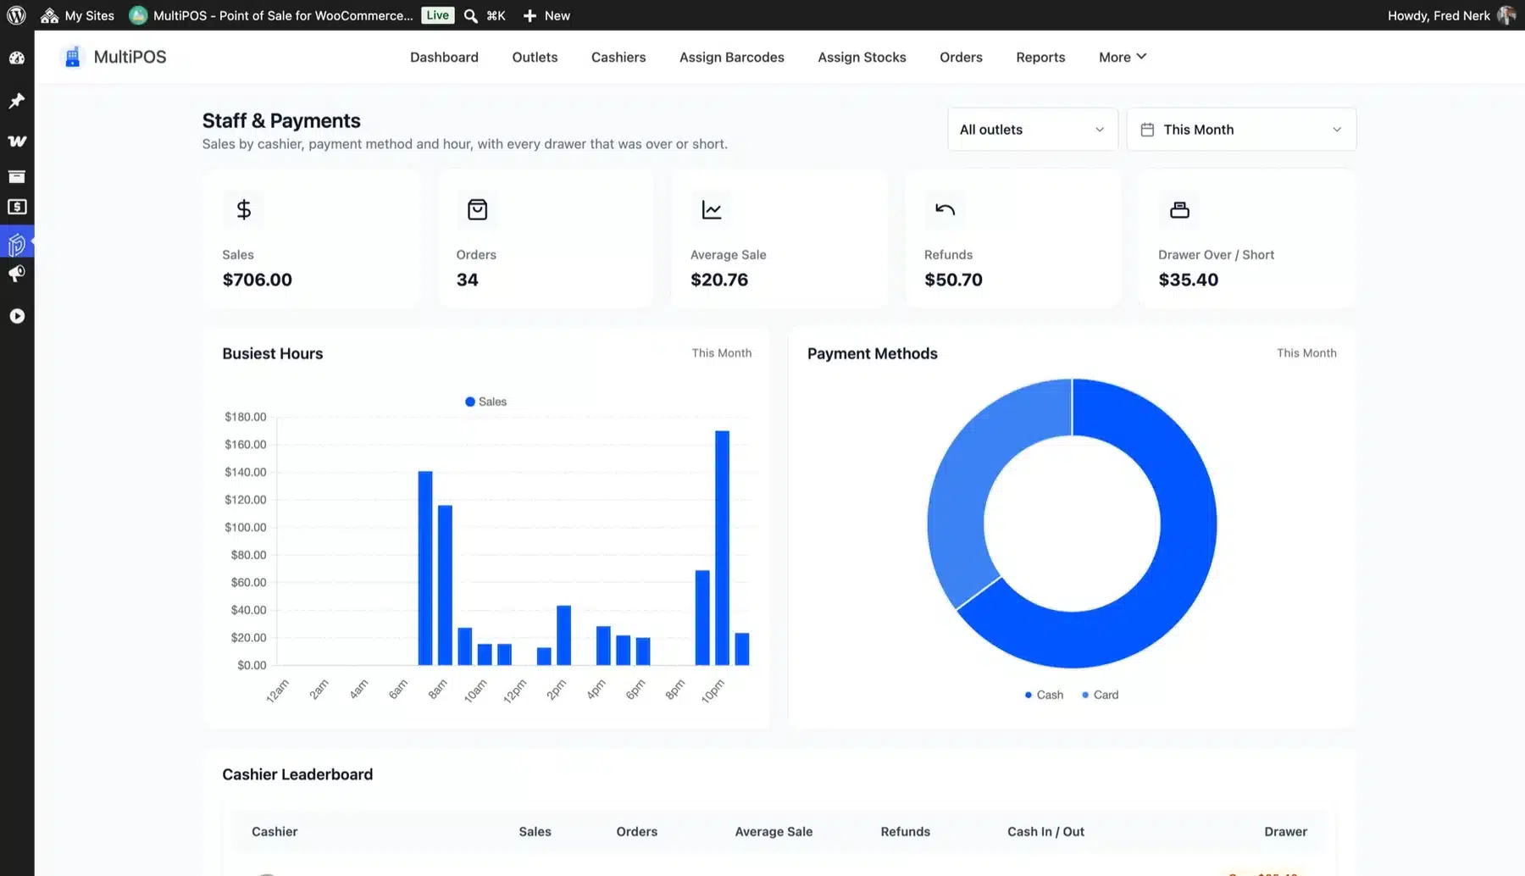
Task: Open the Assign Barcodes tab
Action: (732, 57)
